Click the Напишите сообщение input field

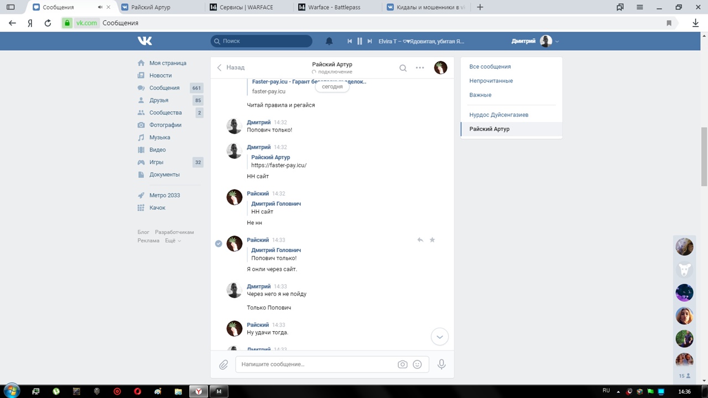coord(315,364)
